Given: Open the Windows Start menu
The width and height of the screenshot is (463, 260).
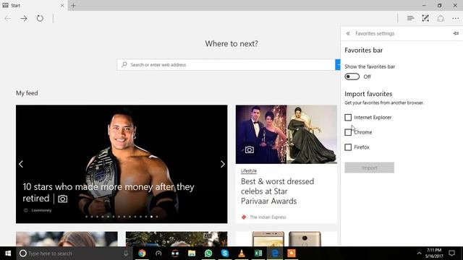Looking at the screenshot, I should (x=8, y=253).
